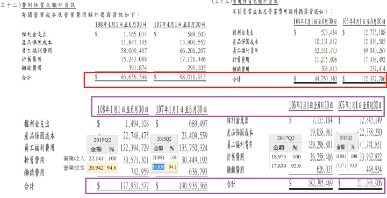The width and height of the screenshot is (387, 198).
Task: Click column header 108年1月1日至6月30日
Action: pyautogui.click(x=123, y=110)
